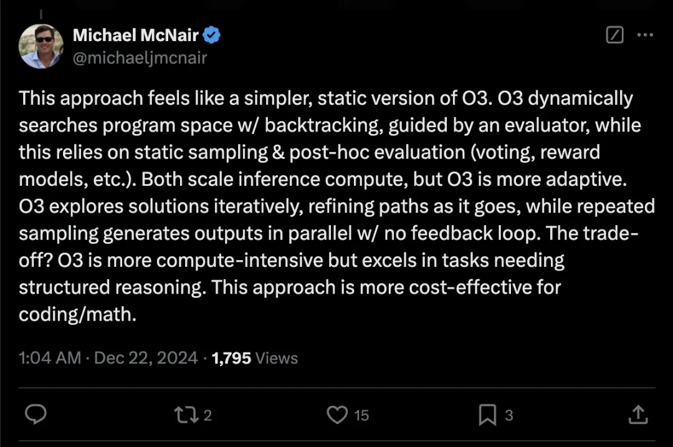Click the blue verified badge
The image size is (673, 447).
[211, 35]
